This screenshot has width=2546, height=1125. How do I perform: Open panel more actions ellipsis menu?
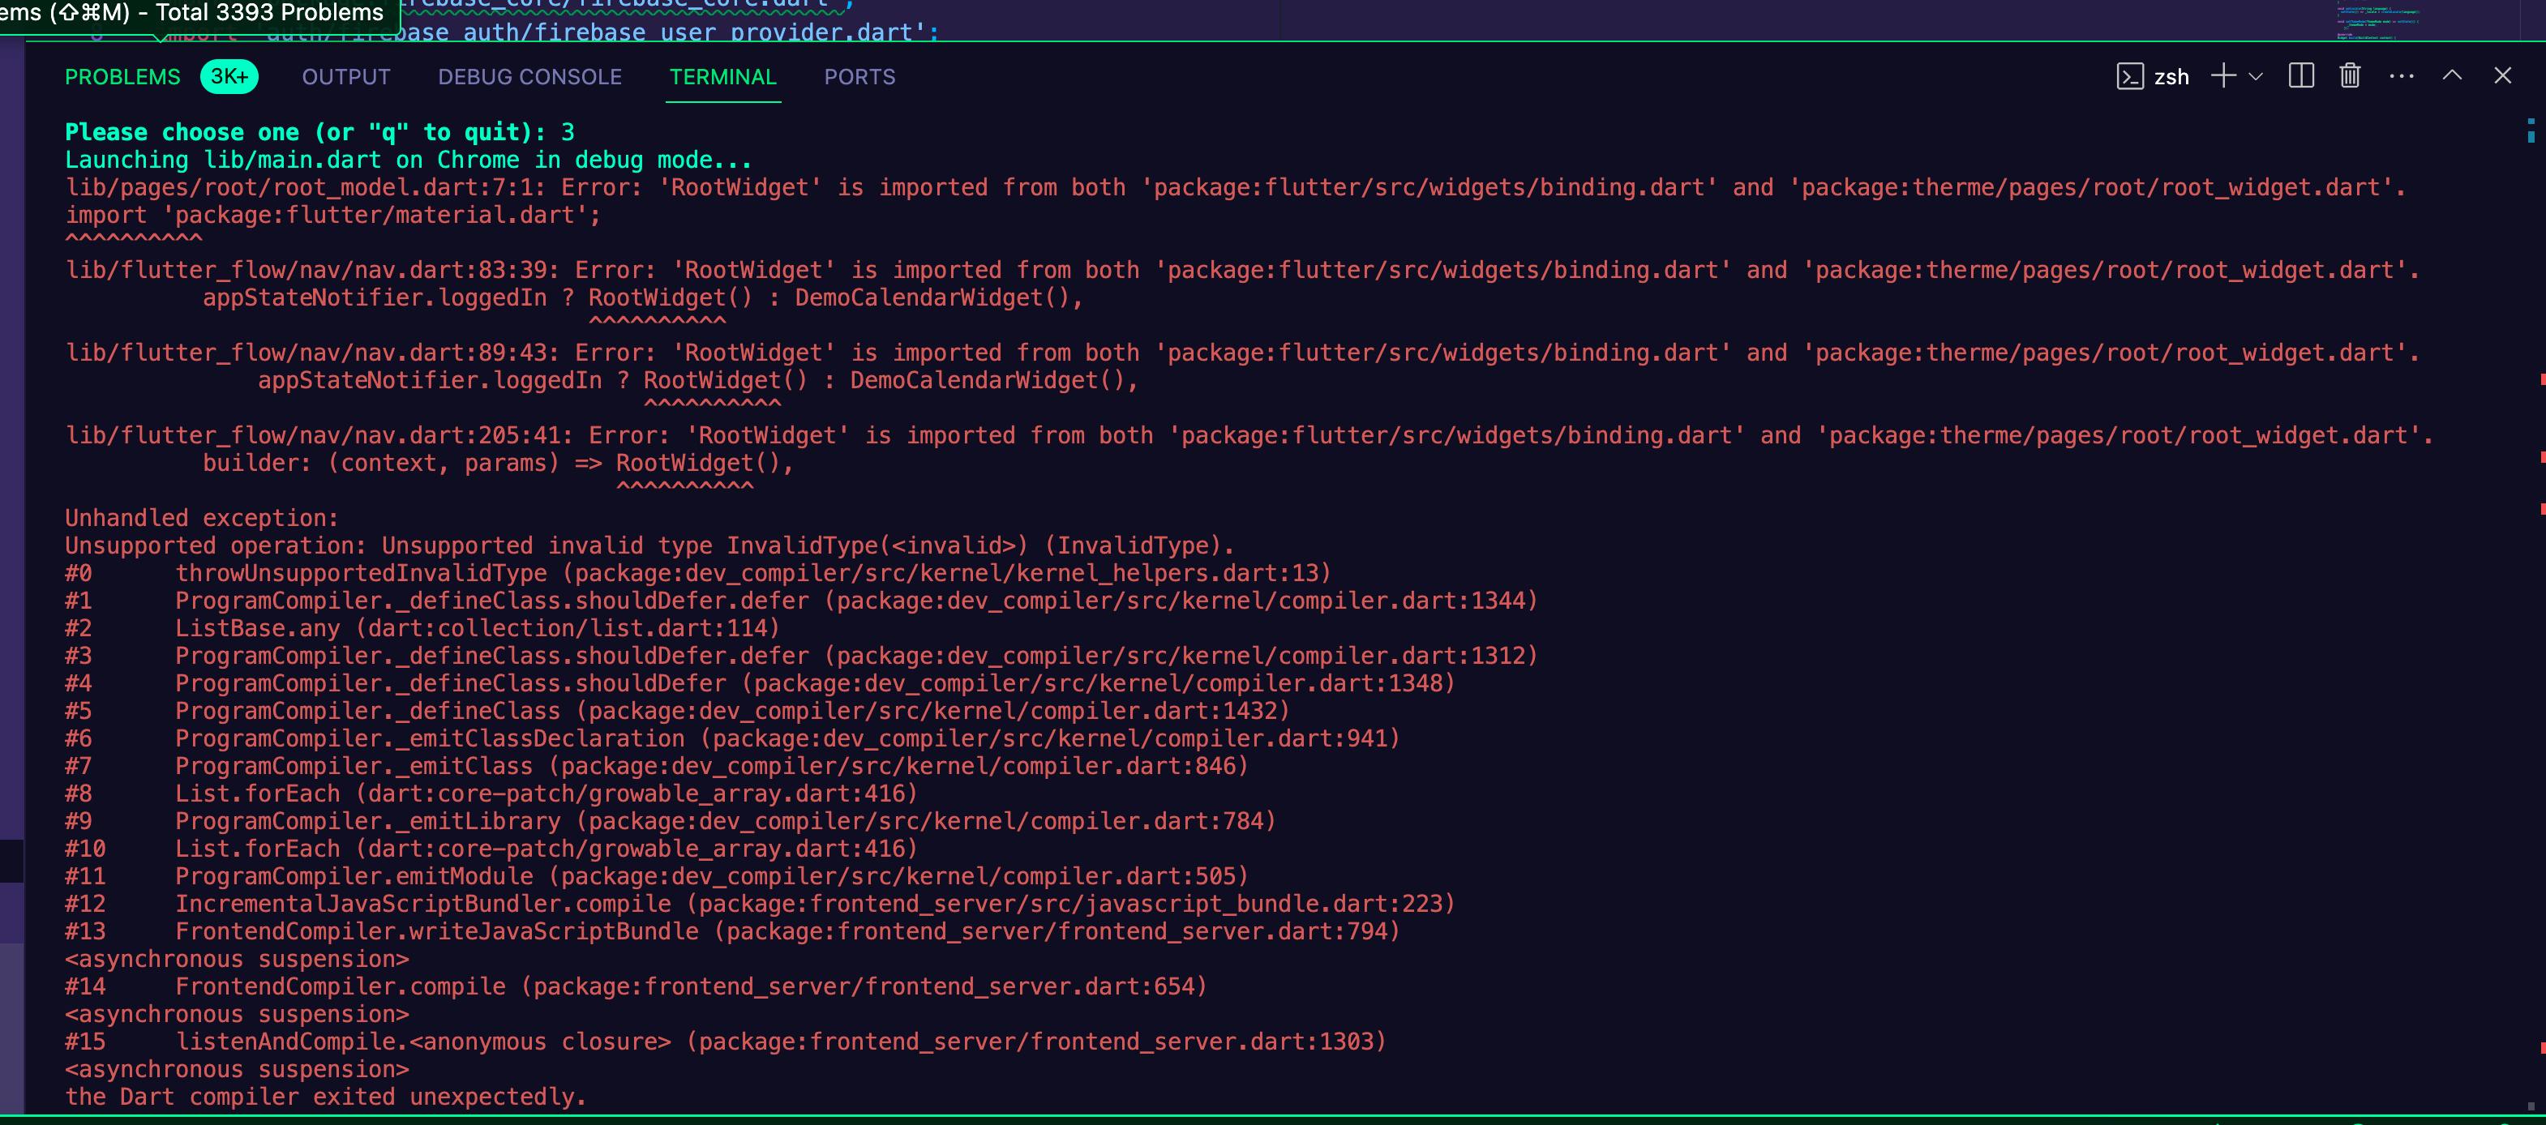coord(2402,76)
